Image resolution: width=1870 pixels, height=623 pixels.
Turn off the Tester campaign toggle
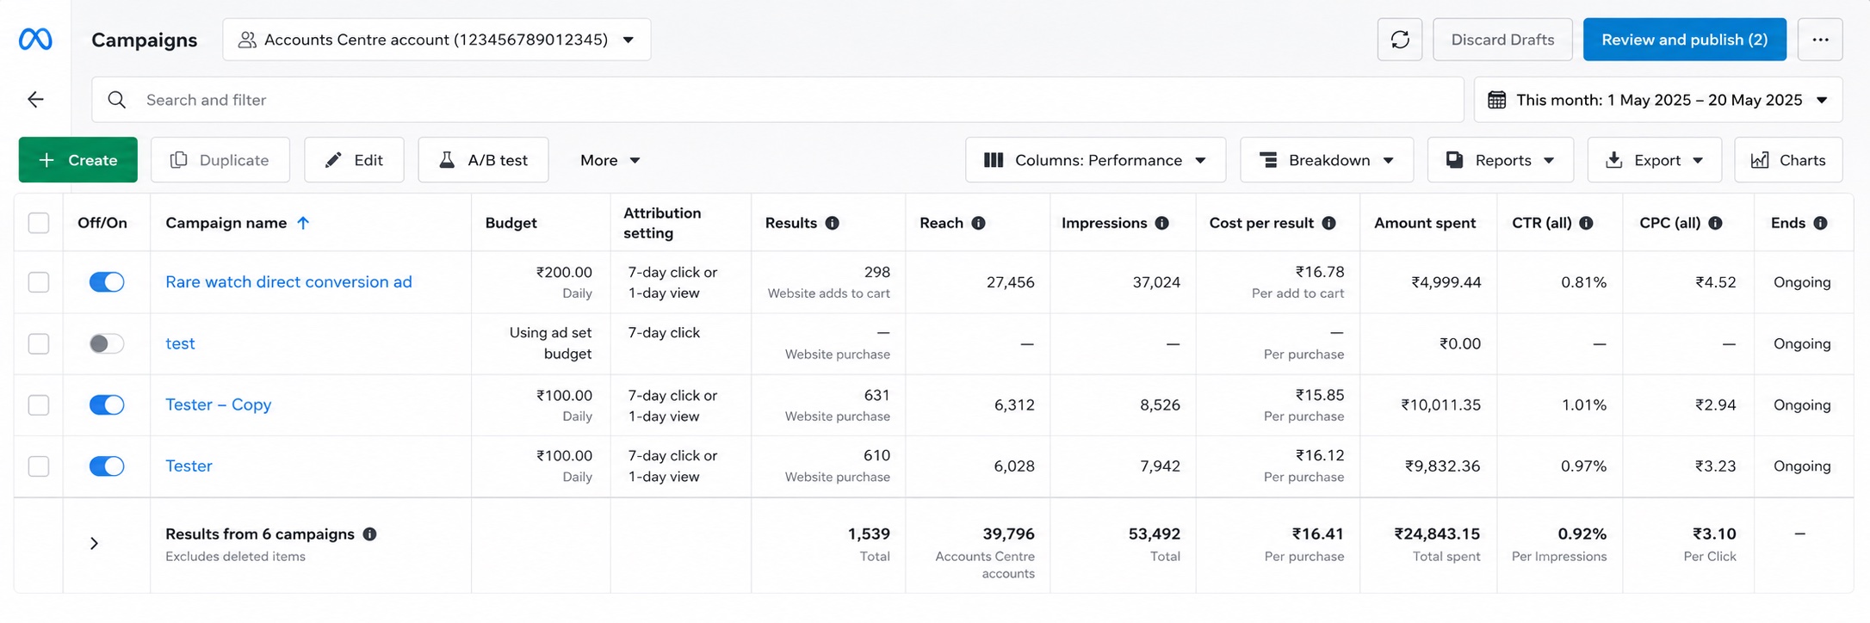107,466
